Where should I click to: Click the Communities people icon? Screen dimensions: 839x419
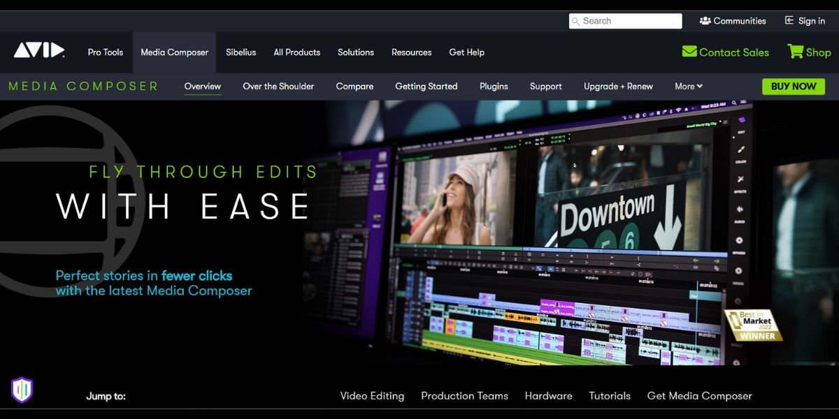[x=705, y=21]
